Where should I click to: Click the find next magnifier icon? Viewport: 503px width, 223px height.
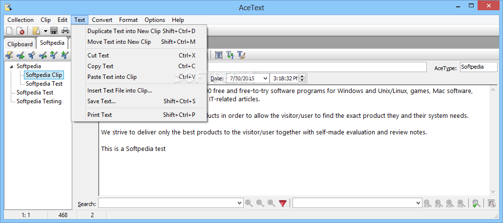[x=272, y=203]
